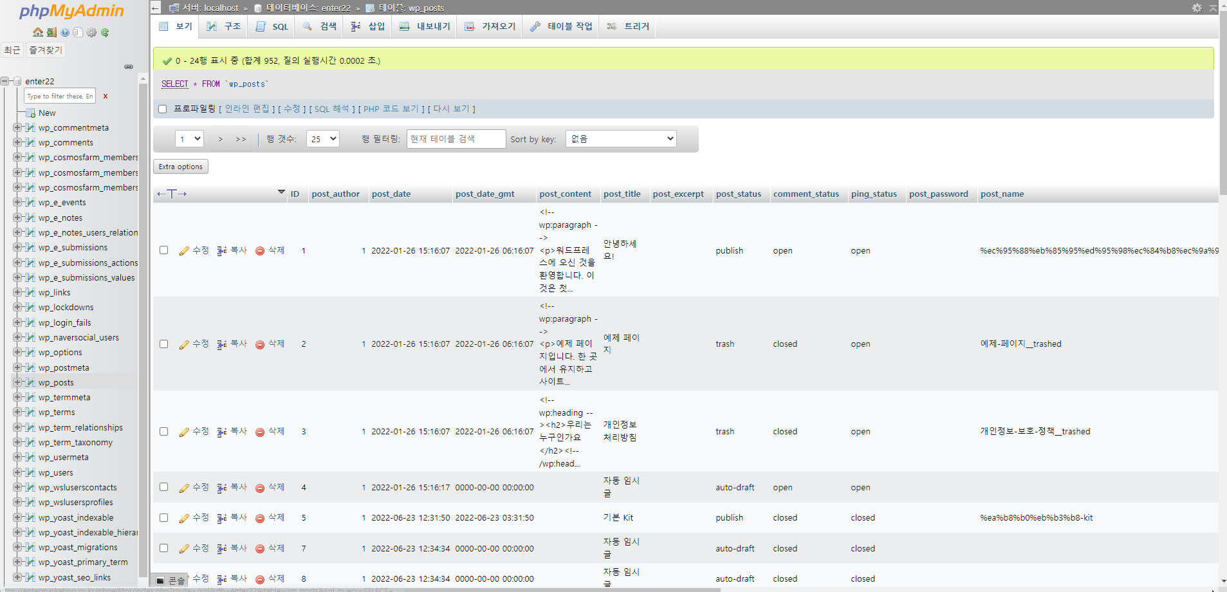This screenshot has width=1227, height=592.
Task: Expand the wp_options table tree node
Action: click(17, 353)
